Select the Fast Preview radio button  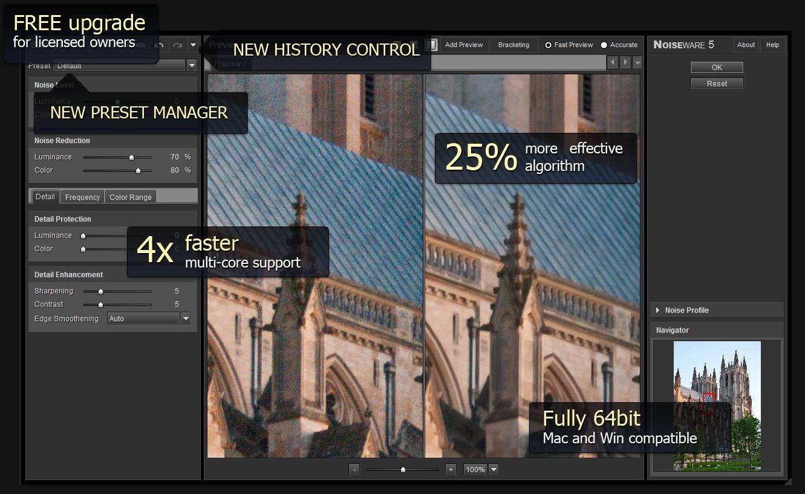coord(549,45)
